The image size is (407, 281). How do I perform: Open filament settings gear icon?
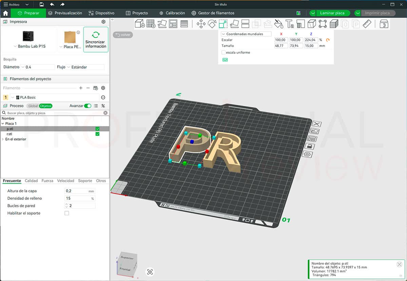(103, 88)
